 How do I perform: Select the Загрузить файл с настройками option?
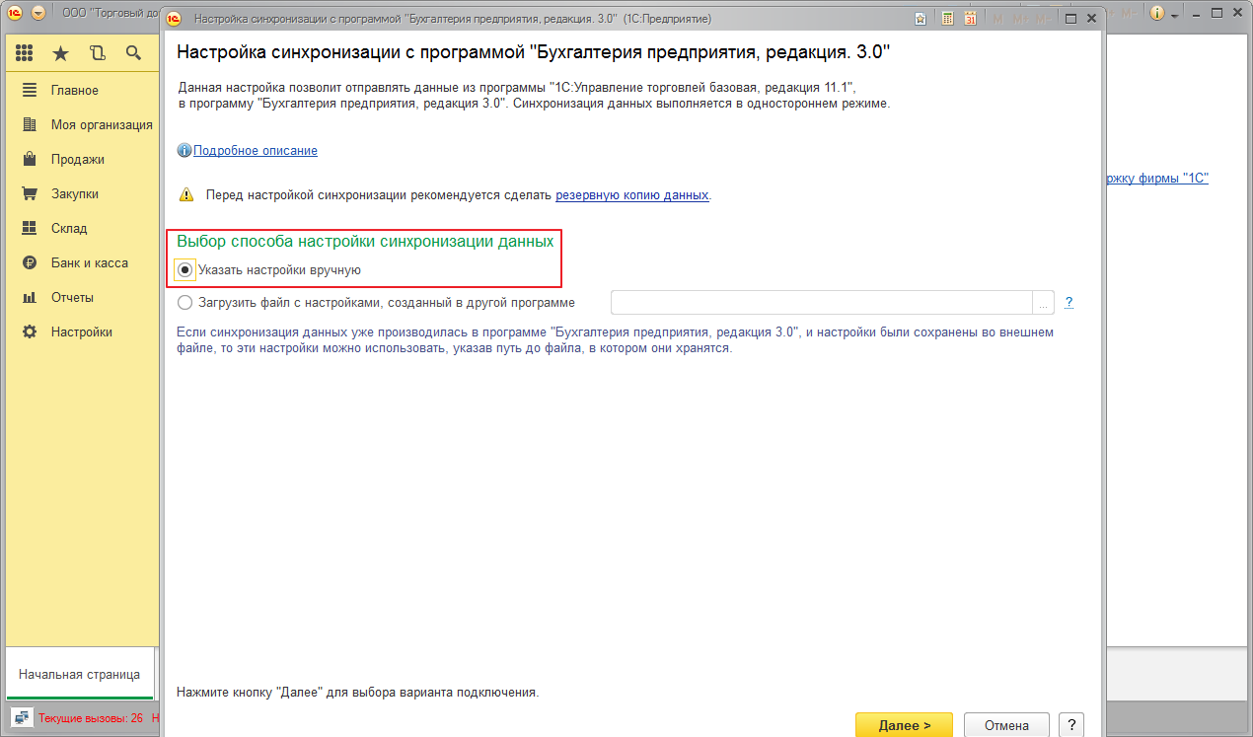click(x=185, y=302)
